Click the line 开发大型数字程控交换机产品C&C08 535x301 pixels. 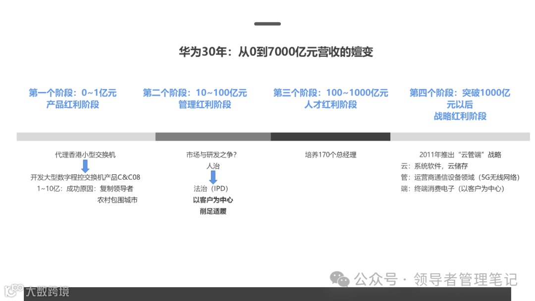click(x=85, y=177)
